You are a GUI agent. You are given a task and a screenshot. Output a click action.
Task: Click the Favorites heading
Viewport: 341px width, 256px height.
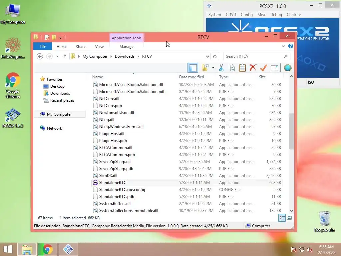55,79
